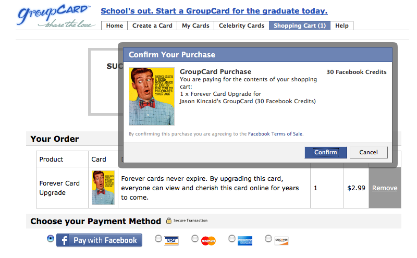Viewport: 417px width, 258px height.
Task: Cancel the purchase confirmation dialog
Action: click(368, 152)
